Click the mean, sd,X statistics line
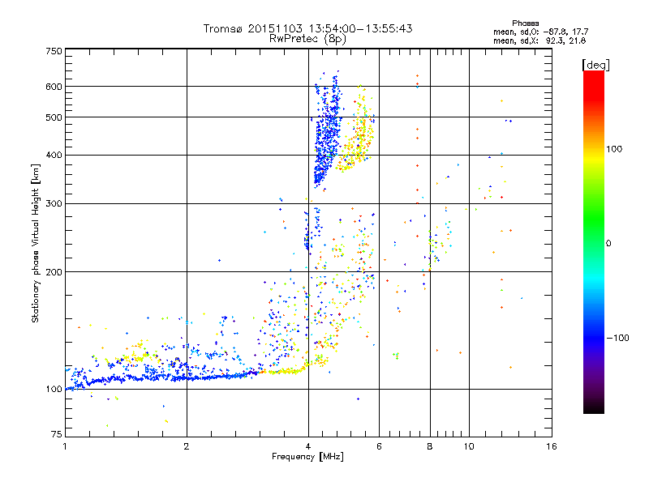The width and height of the screenshot is (649, 486). click(x=539, y=40)
